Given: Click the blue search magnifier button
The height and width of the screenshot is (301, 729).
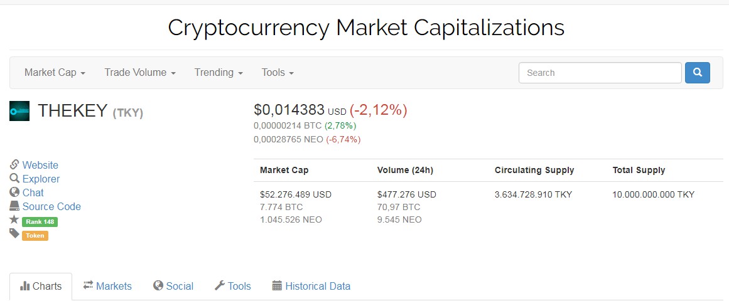Looking at the screenshot, I should pyautogui.click(x=697, y=73).
